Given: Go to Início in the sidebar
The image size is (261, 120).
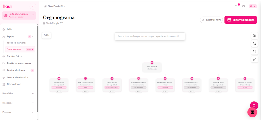Looking at the screenshot, I should coord(10,30).
